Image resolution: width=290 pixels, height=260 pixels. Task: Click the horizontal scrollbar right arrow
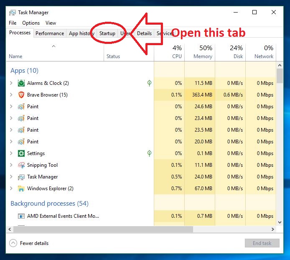pyautogui.click(x=272, y=229)
